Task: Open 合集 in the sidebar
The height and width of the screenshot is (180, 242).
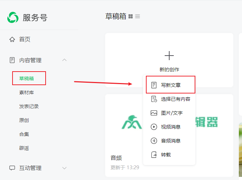Action: point(24,134)
